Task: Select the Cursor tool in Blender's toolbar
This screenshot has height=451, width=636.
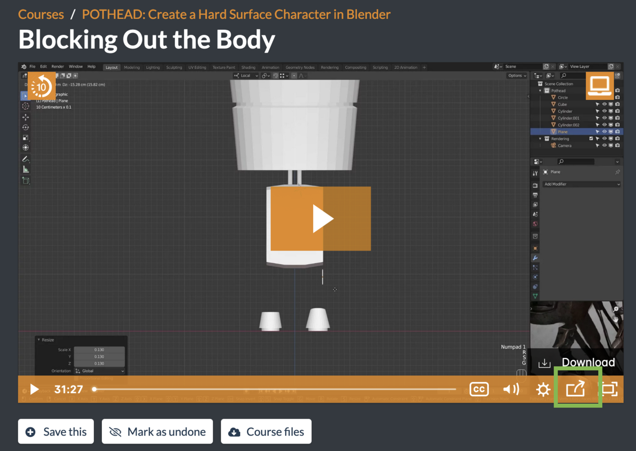Action: [25, 106]
